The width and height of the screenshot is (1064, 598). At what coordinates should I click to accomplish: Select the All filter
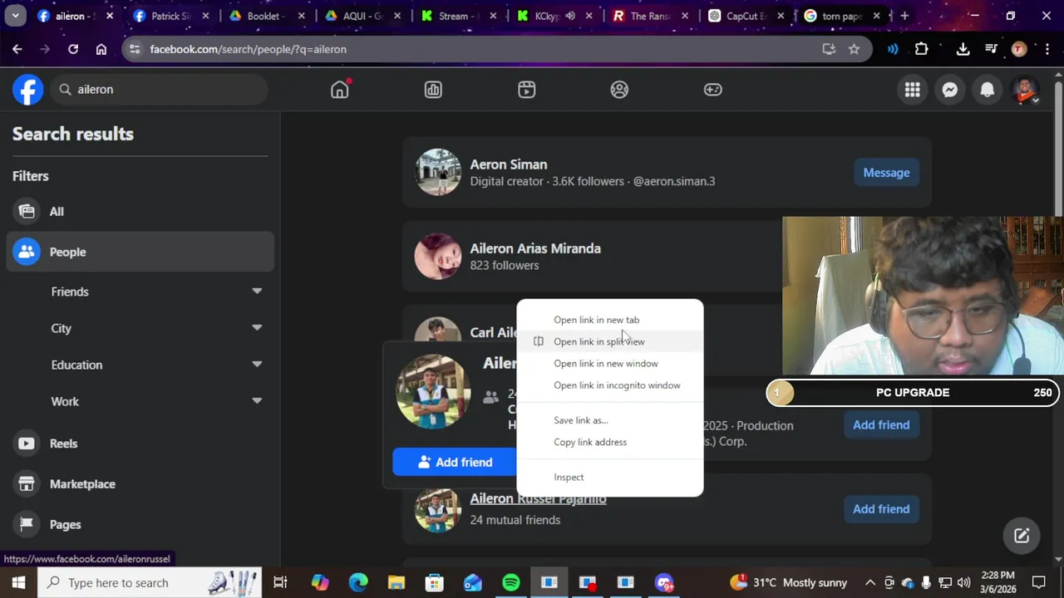[x=140, y=211]
